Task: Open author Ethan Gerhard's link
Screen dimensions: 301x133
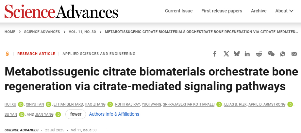Action: (x=68, y=105)
